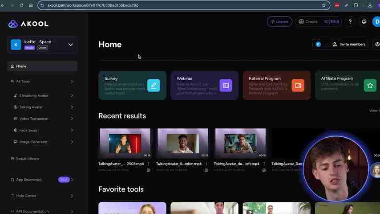Go to browser home page icon
The height and width of the screenshot is (214, 380).
pos(31,5)
